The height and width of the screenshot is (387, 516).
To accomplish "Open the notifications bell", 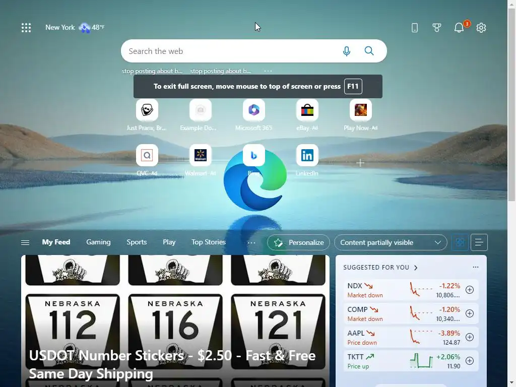I will tap(459, 28).
